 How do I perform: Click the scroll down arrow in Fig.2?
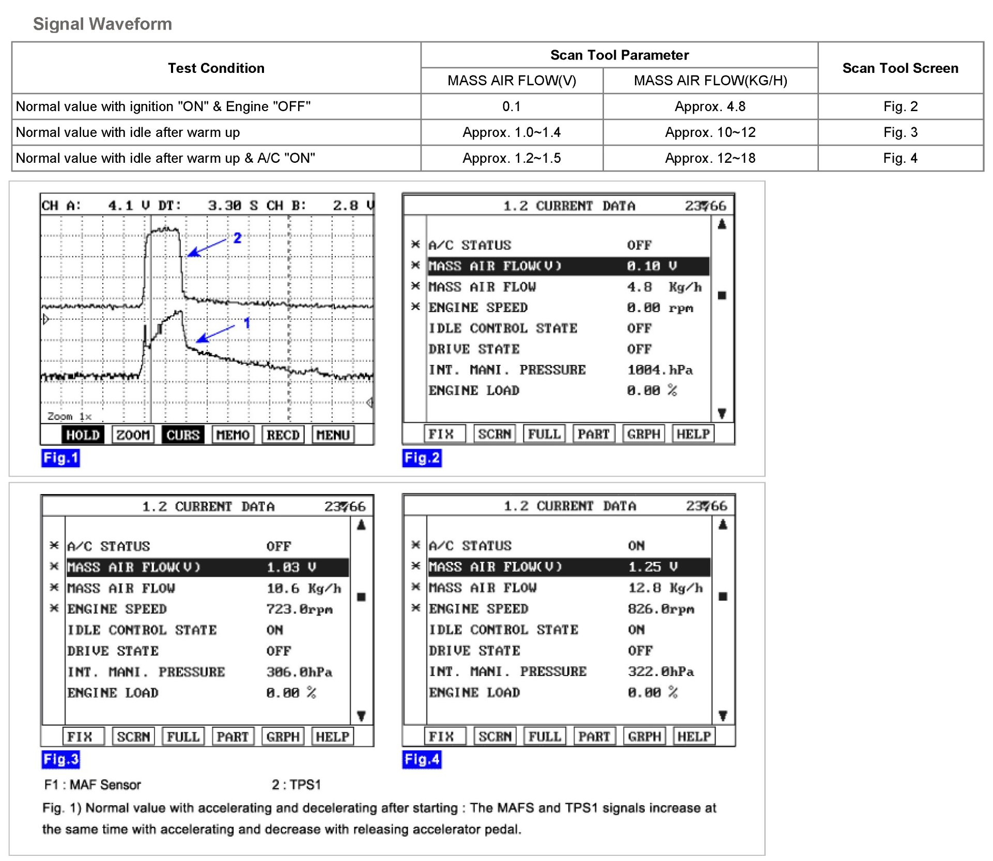722,413
